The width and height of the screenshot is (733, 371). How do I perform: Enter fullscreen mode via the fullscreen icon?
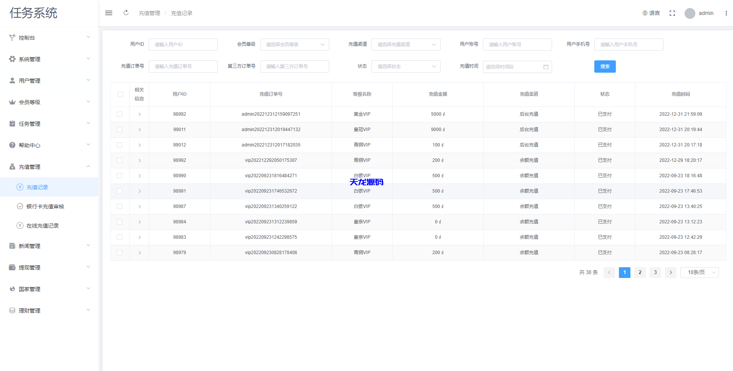tap(672, 13)
